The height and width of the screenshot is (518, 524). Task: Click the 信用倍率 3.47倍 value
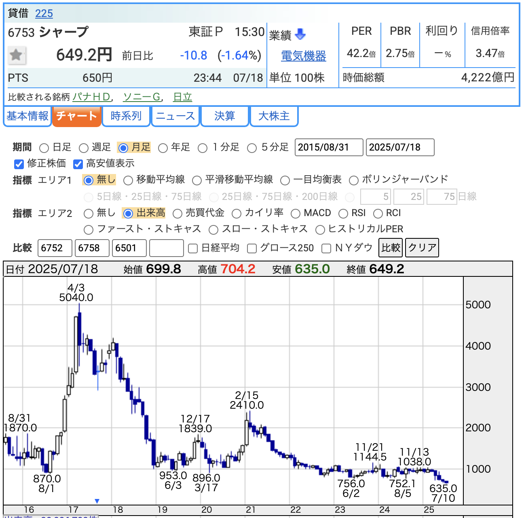click(490, 53)
